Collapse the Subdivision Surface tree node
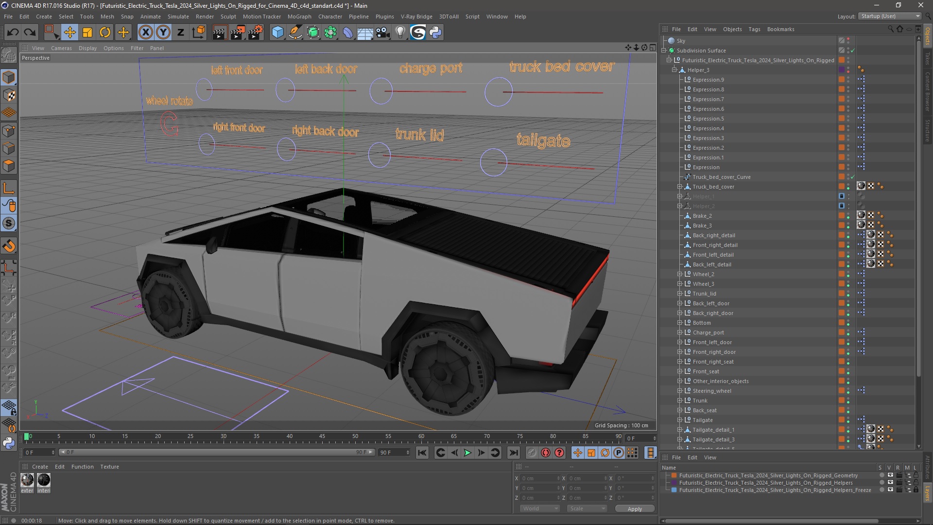 coord(664,51)
